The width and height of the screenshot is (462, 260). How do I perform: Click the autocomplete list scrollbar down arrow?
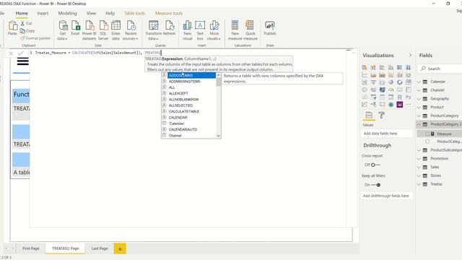point(218,136)
